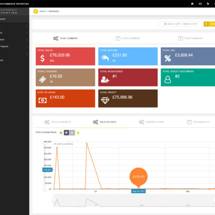Click diamond icon on Total Profit card
The width and height of the screenshot is (215, 215).
click(x=105, y=100)
